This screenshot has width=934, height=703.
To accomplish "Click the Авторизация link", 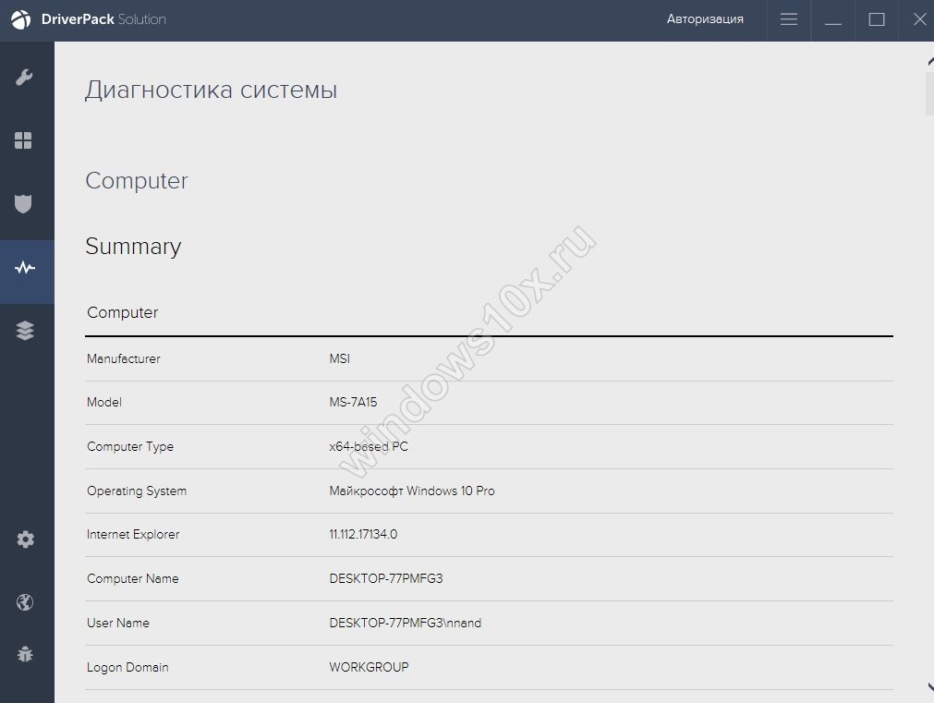I will [x=705, y=19].
